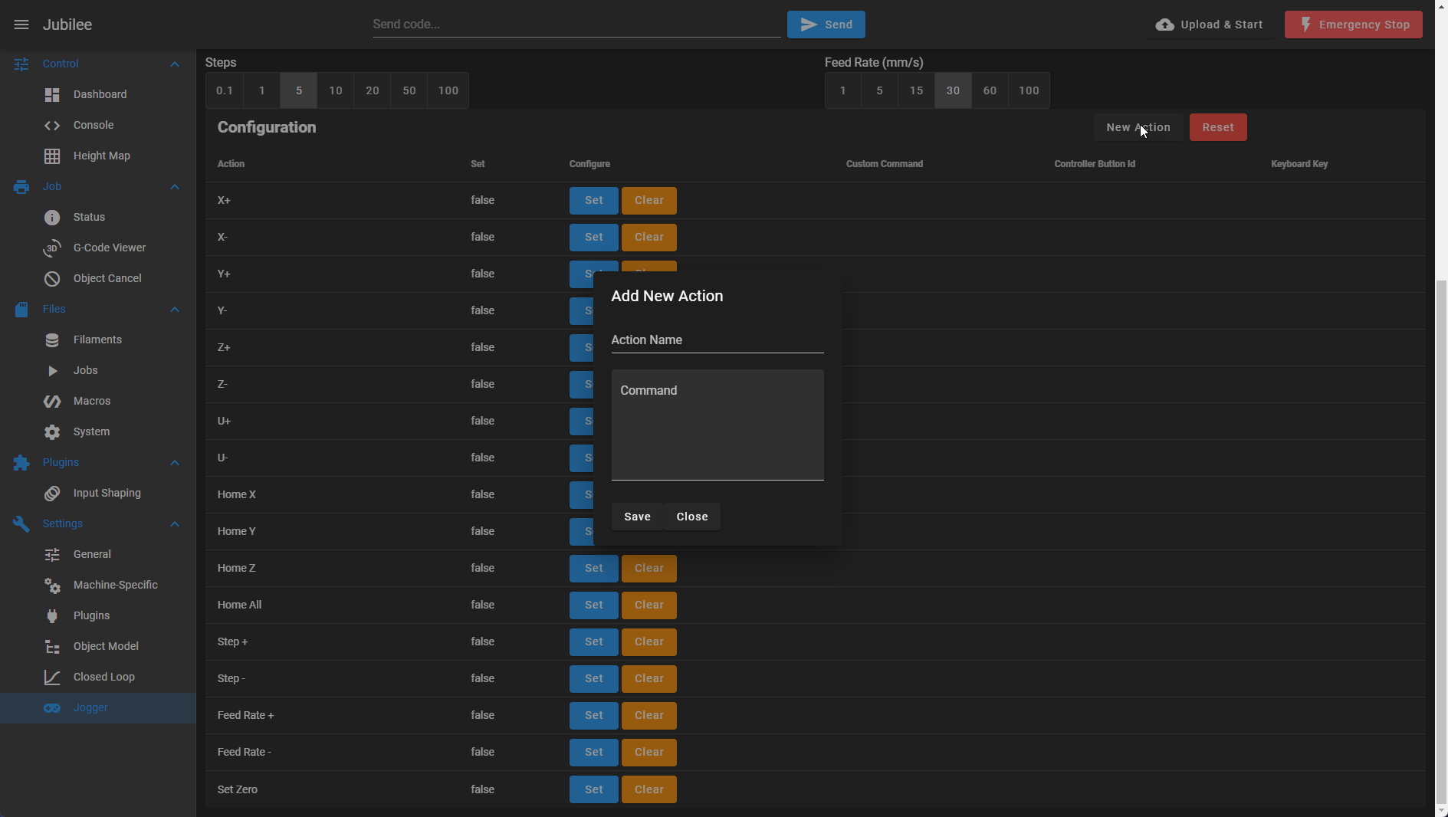Click the Jobs play icon
The image size is (1448, 817).
52,370
